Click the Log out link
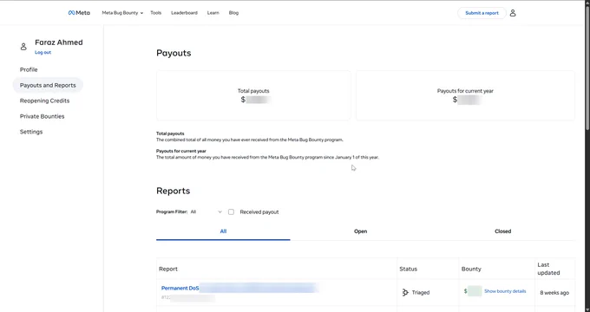The width and height of the screenshot is (590, 312). tap(43, 53)
